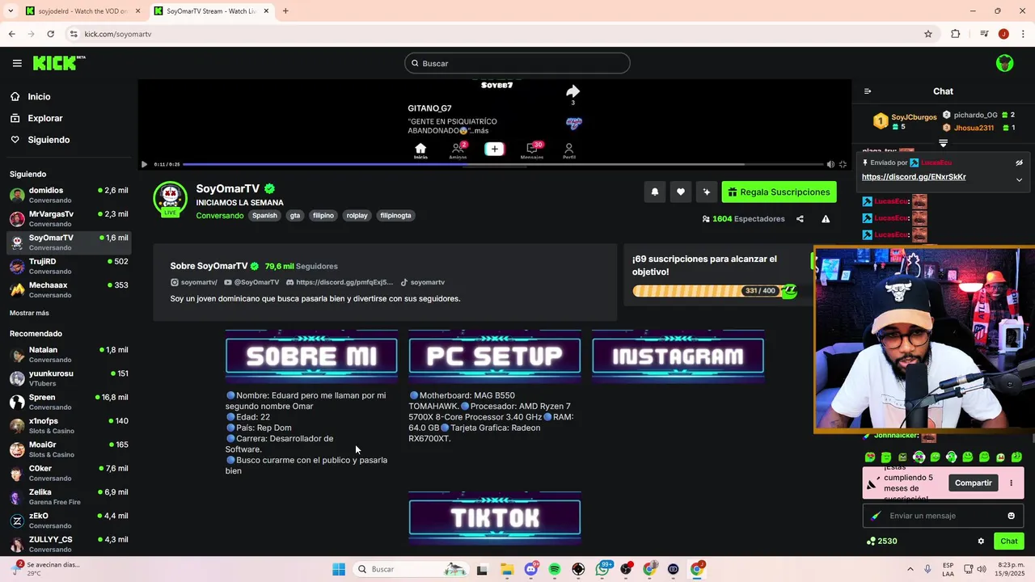Screen dimensions: 1035x582
Task: Click the gta tag
Action: 295,216
